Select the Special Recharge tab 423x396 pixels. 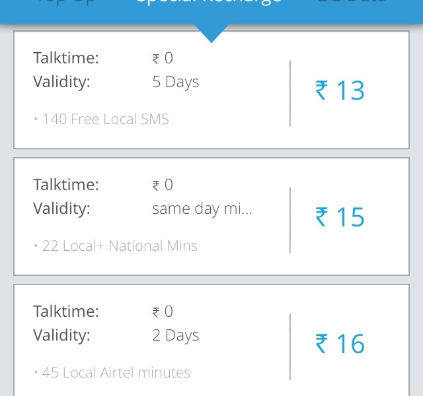pyautogui.click(x=209, y=3)
